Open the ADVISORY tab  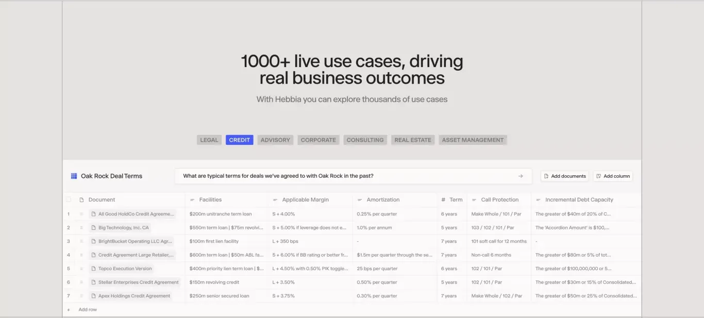[275, 140]
